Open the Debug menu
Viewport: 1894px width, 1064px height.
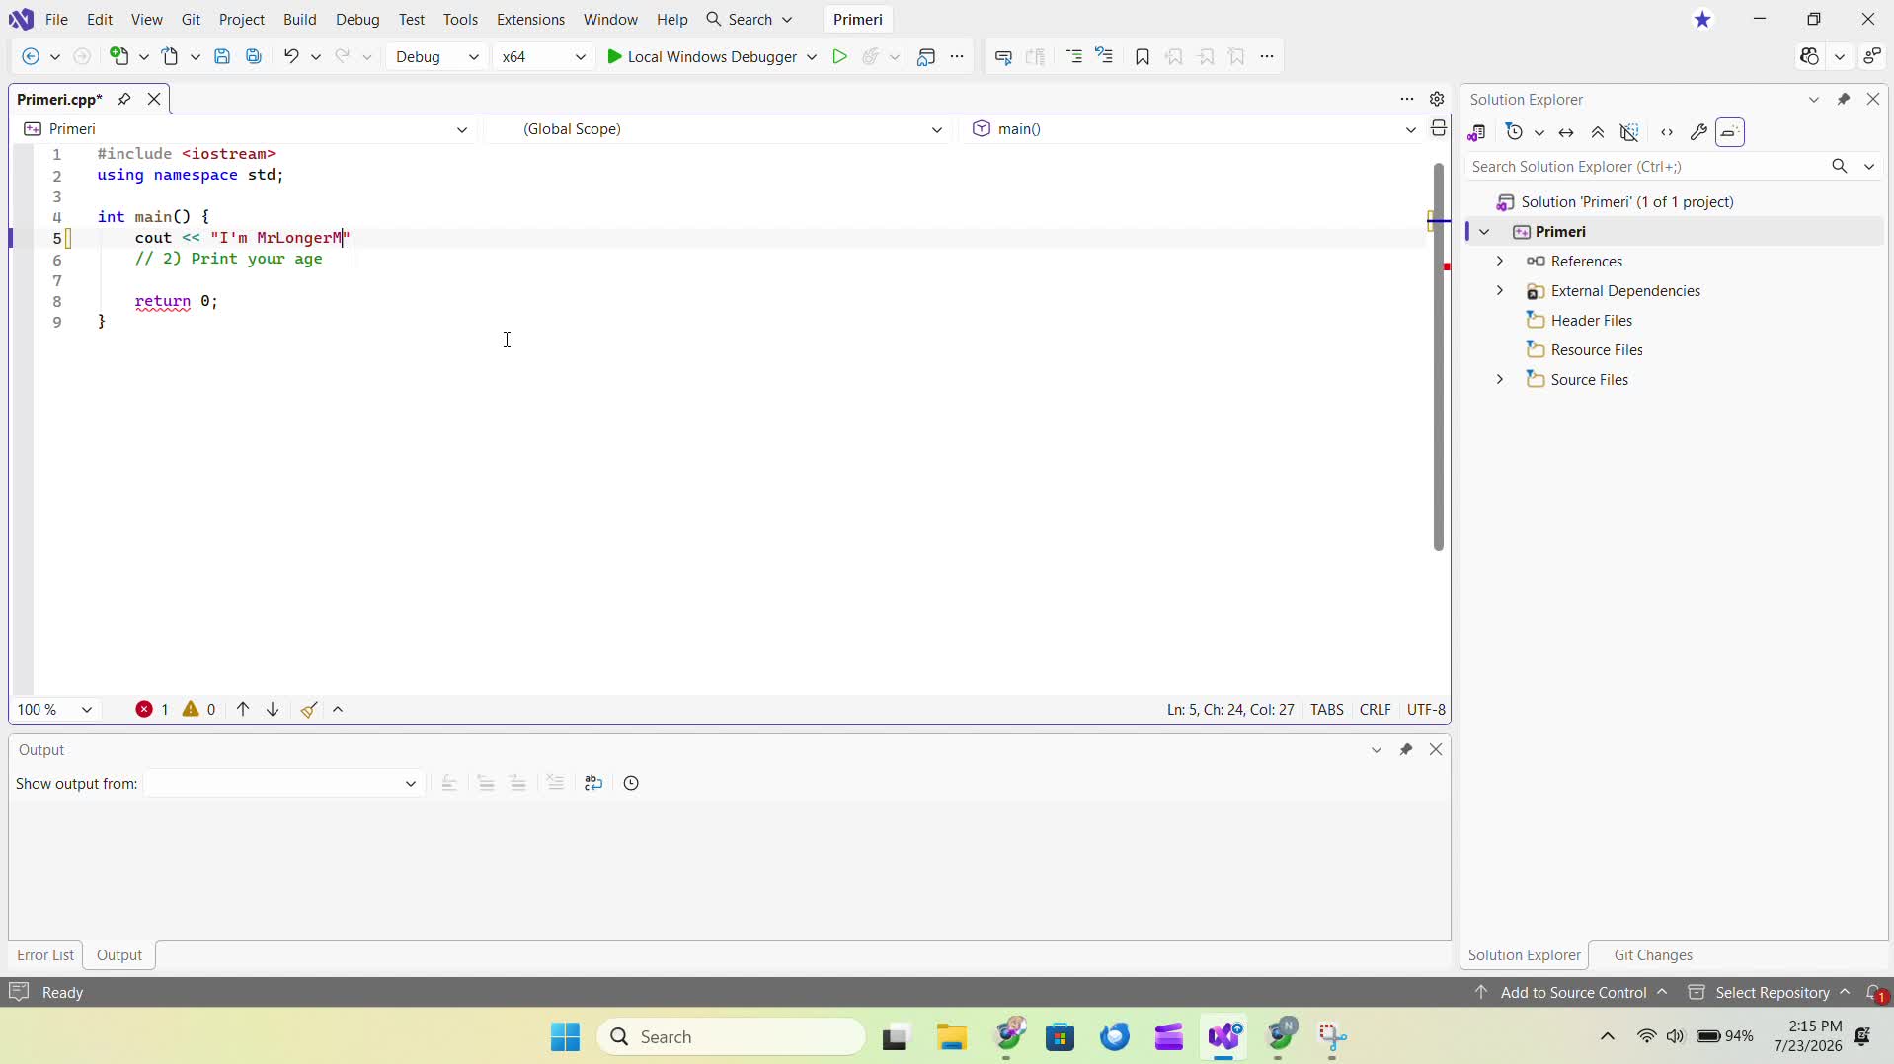(357, 20)
